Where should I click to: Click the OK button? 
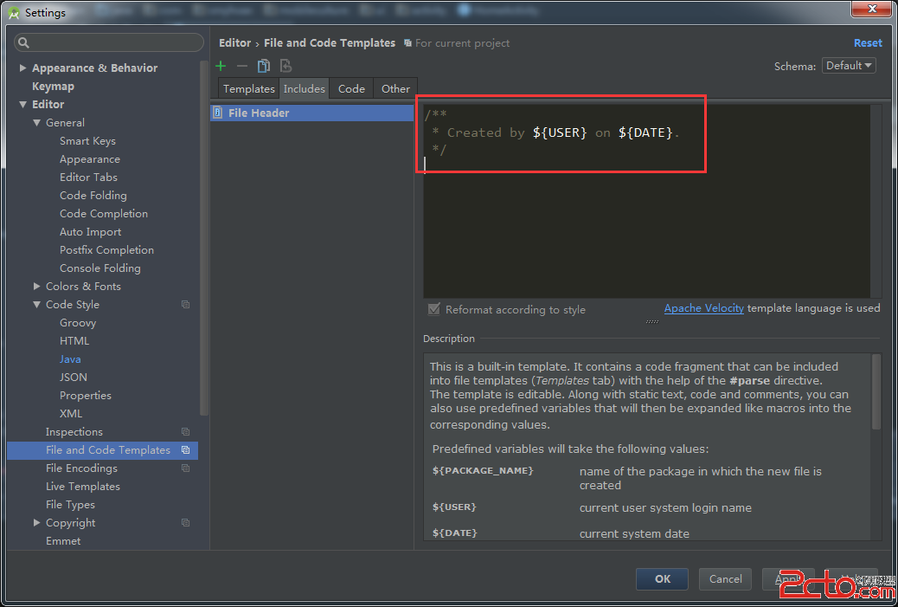click(x=662, y=579)
